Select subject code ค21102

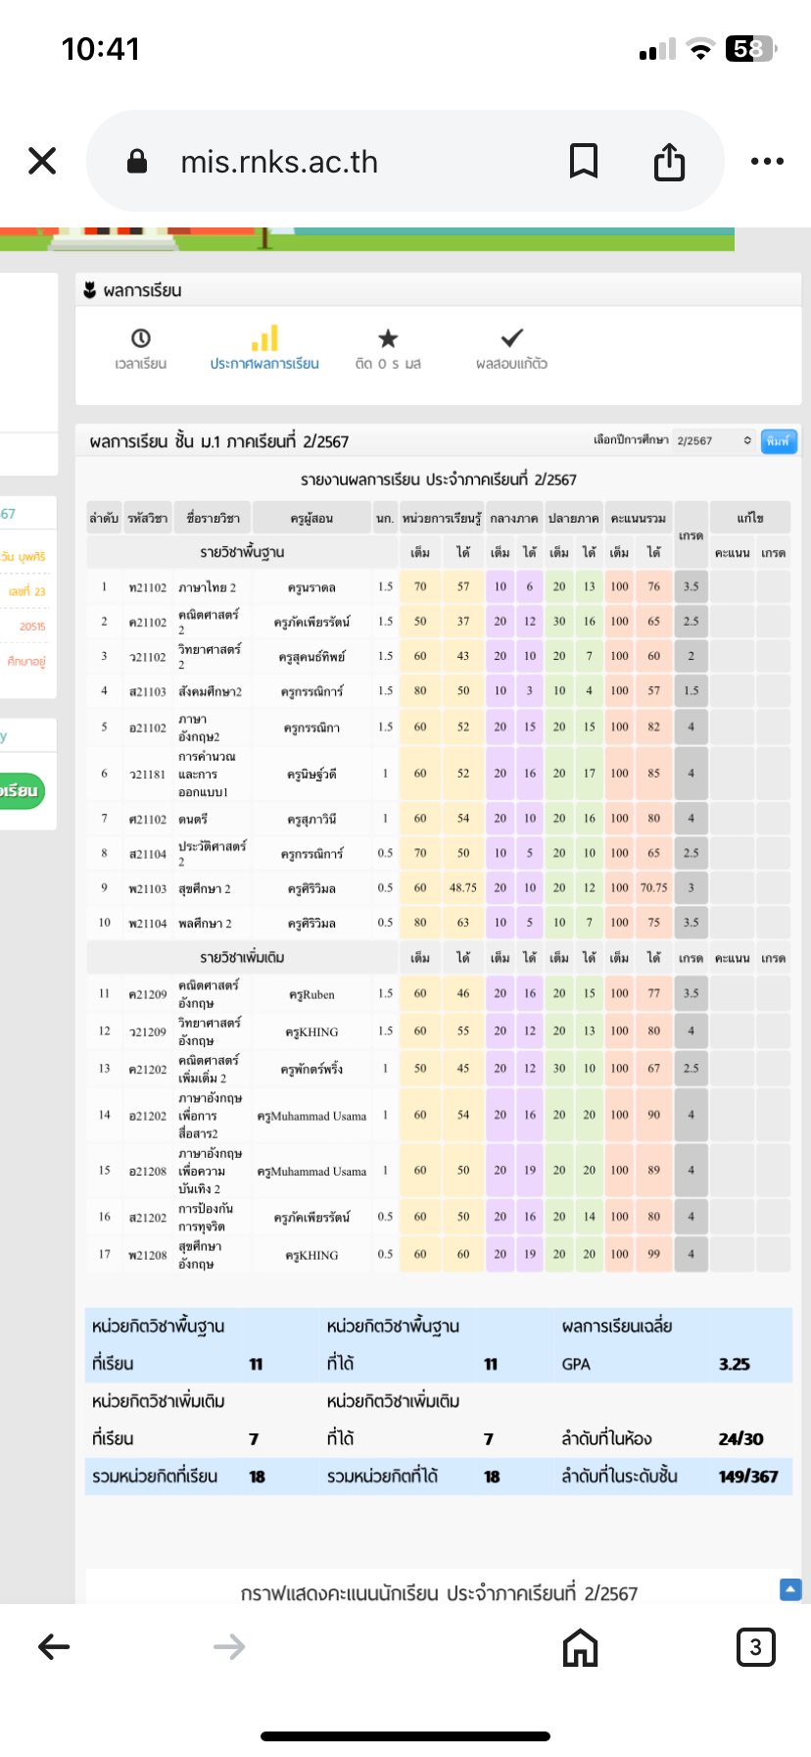pos(148,623)
